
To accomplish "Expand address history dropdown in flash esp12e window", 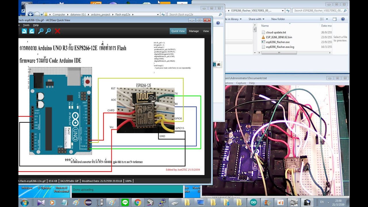I will tap(158, 14).
